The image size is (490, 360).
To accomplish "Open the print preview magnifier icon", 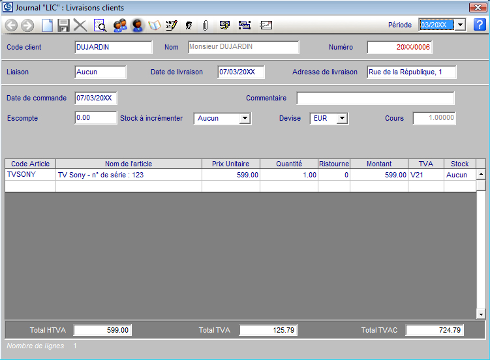I will point(100,25).
